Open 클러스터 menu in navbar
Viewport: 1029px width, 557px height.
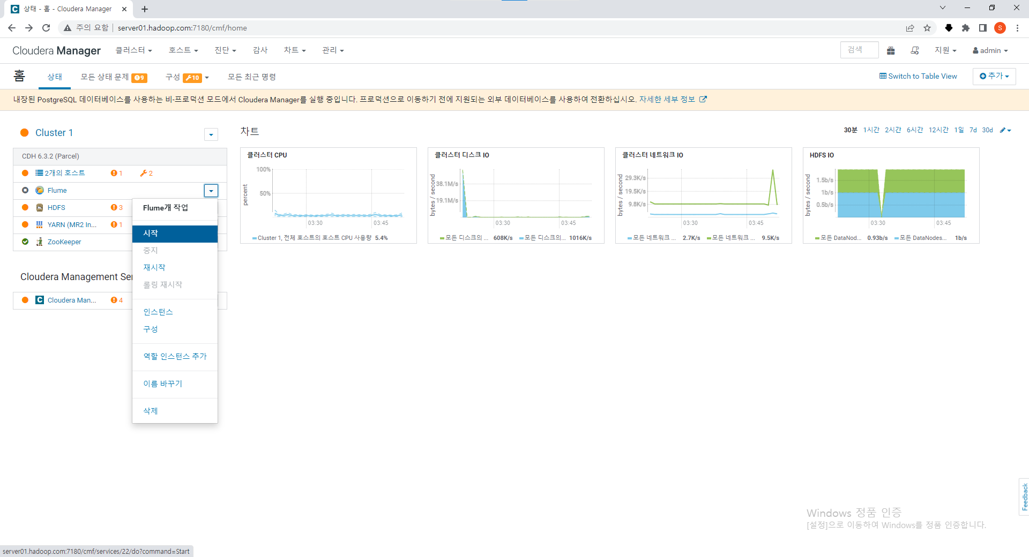[x=134, y=50]
